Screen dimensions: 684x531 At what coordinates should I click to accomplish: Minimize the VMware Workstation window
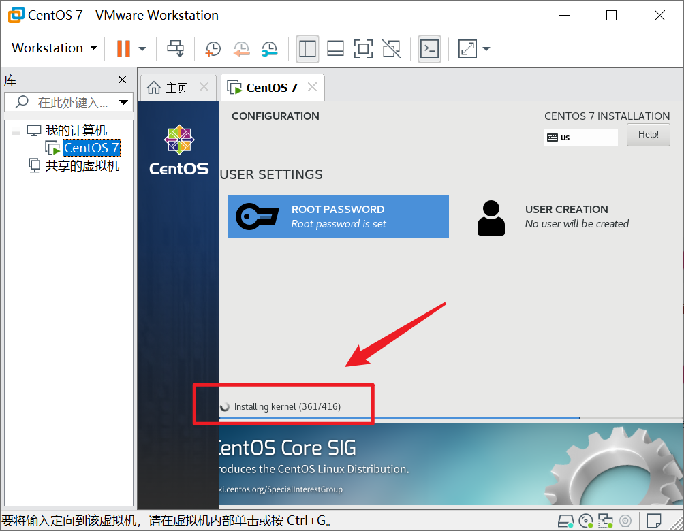[x=565, y=15]
